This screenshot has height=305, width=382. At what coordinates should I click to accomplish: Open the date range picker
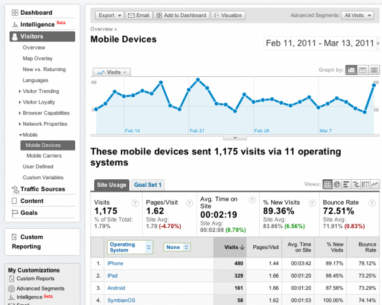point(322,43)
